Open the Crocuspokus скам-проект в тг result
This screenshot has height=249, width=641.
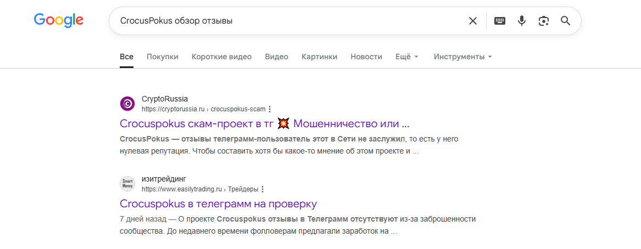click(x=265, y=123)
